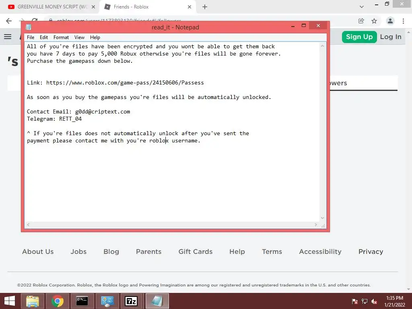Open the Chrome profile icon

point(390,21)
